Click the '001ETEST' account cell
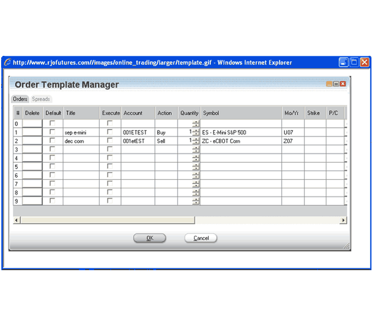 click(x=138, y=132)
